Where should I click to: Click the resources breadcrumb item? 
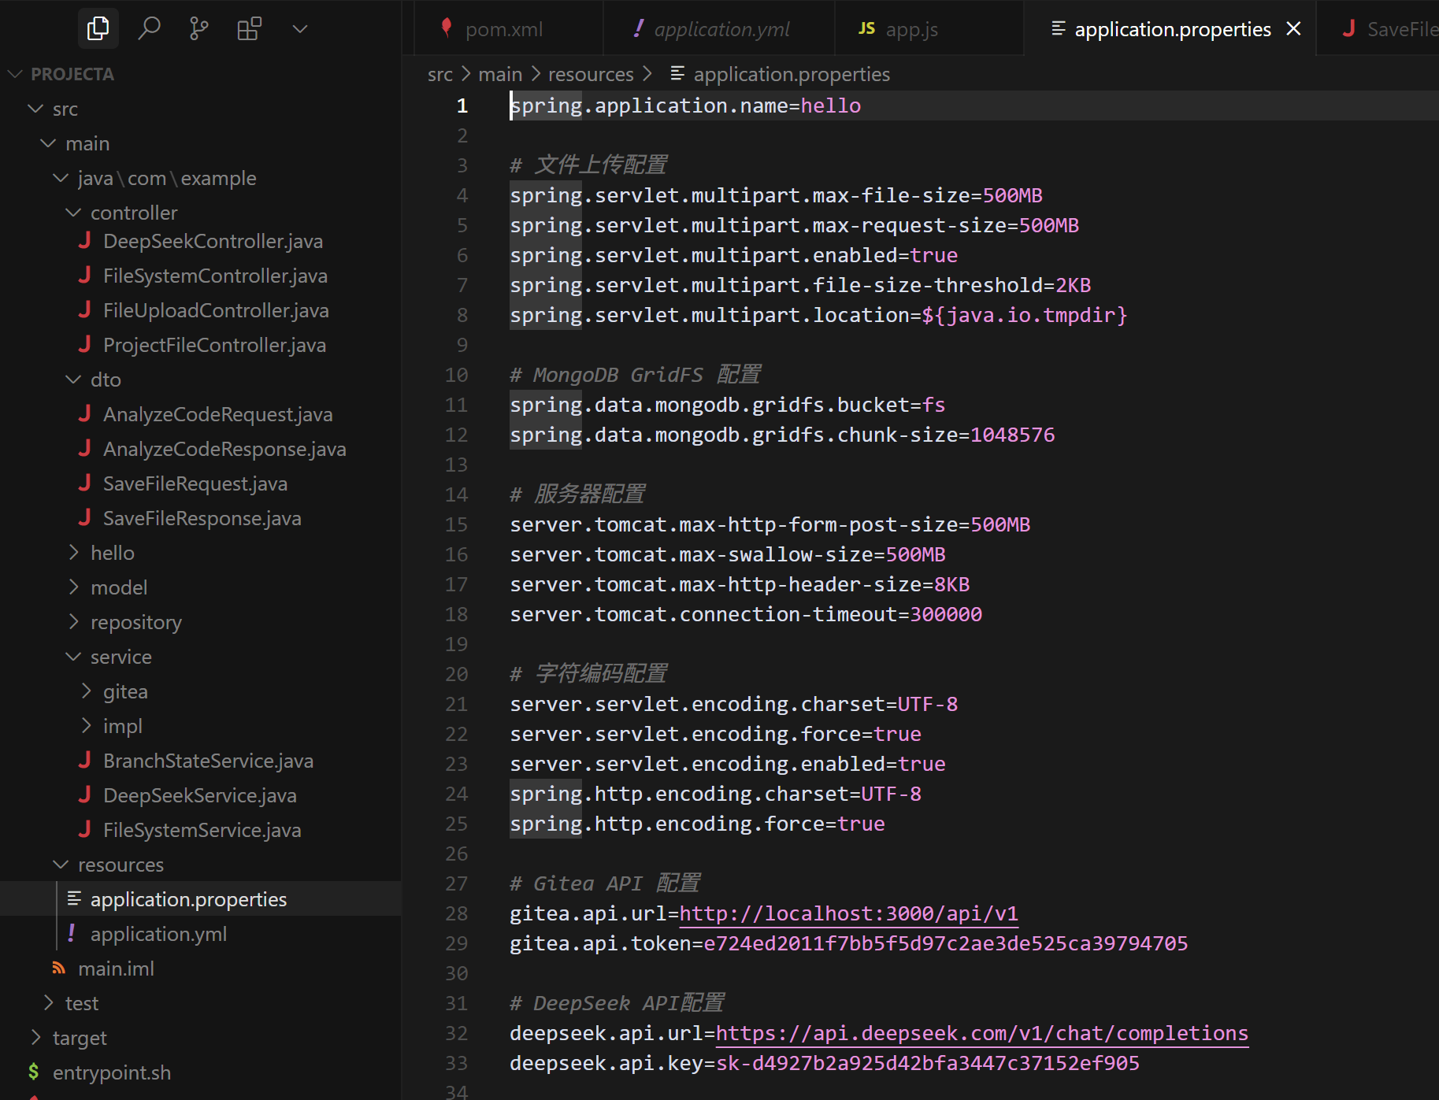591,73
